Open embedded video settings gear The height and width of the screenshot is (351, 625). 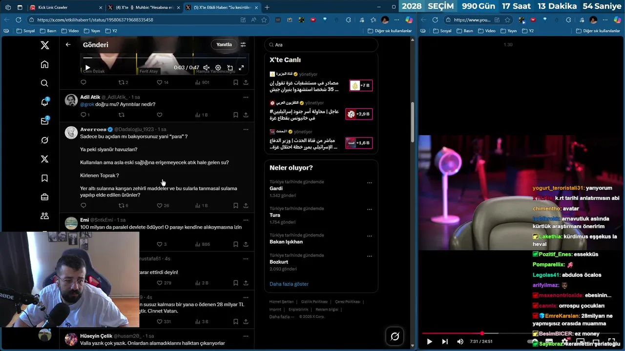218,68
